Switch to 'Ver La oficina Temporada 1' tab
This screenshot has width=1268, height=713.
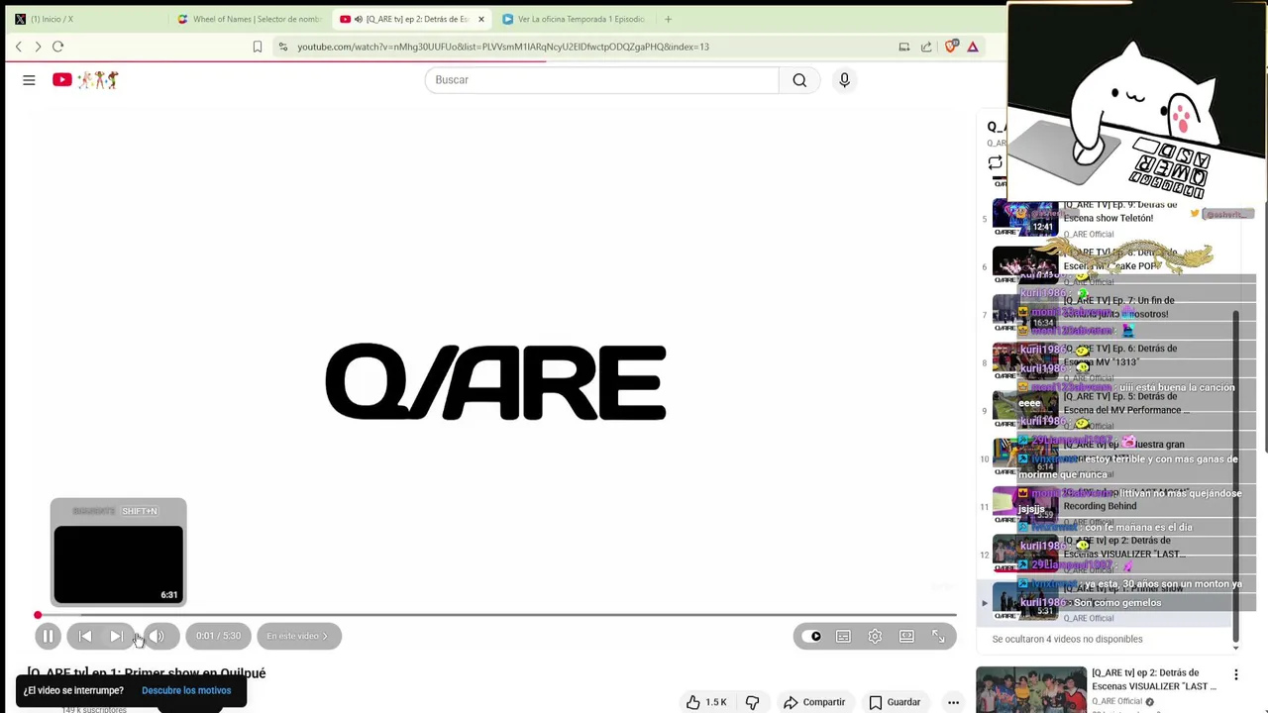tap(575, 19)
